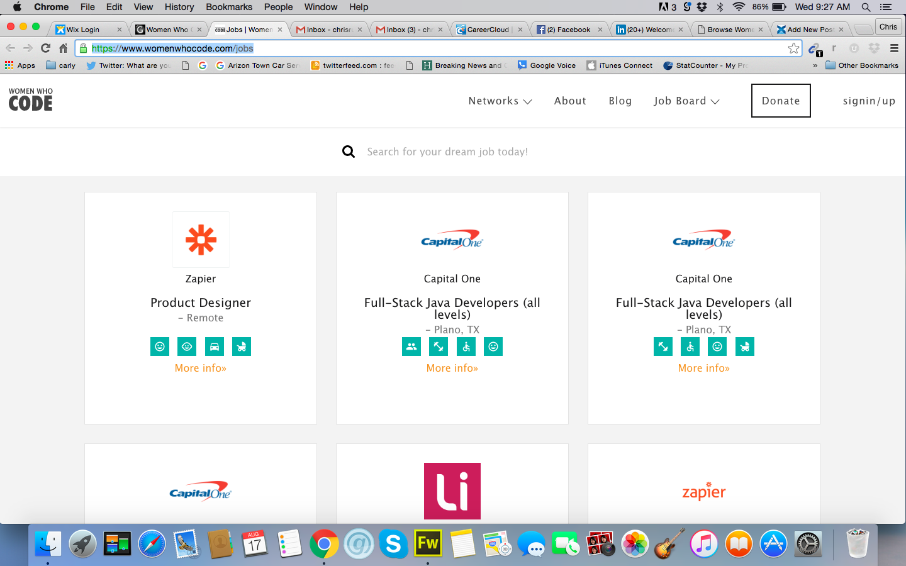Open the People menu in the menu bar
906x566 pixels.
pos(278,7)
